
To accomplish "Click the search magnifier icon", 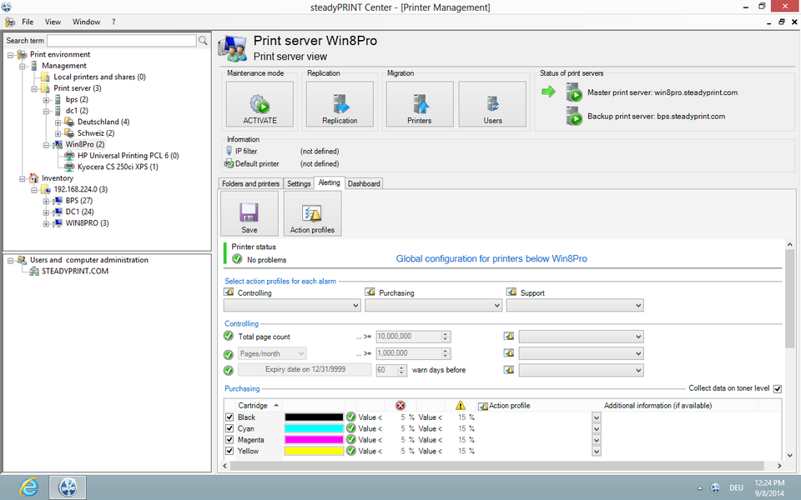I will [x=203, y=40].
